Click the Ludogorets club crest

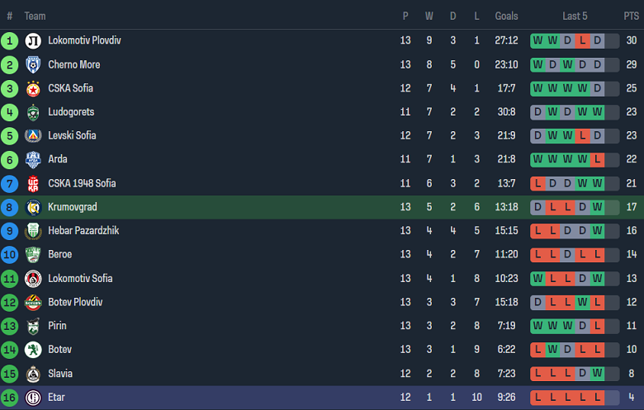tap(33, 112)
